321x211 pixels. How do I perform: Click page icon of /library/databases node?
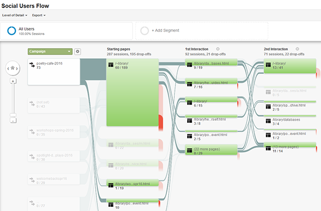(x=268, y=121)
